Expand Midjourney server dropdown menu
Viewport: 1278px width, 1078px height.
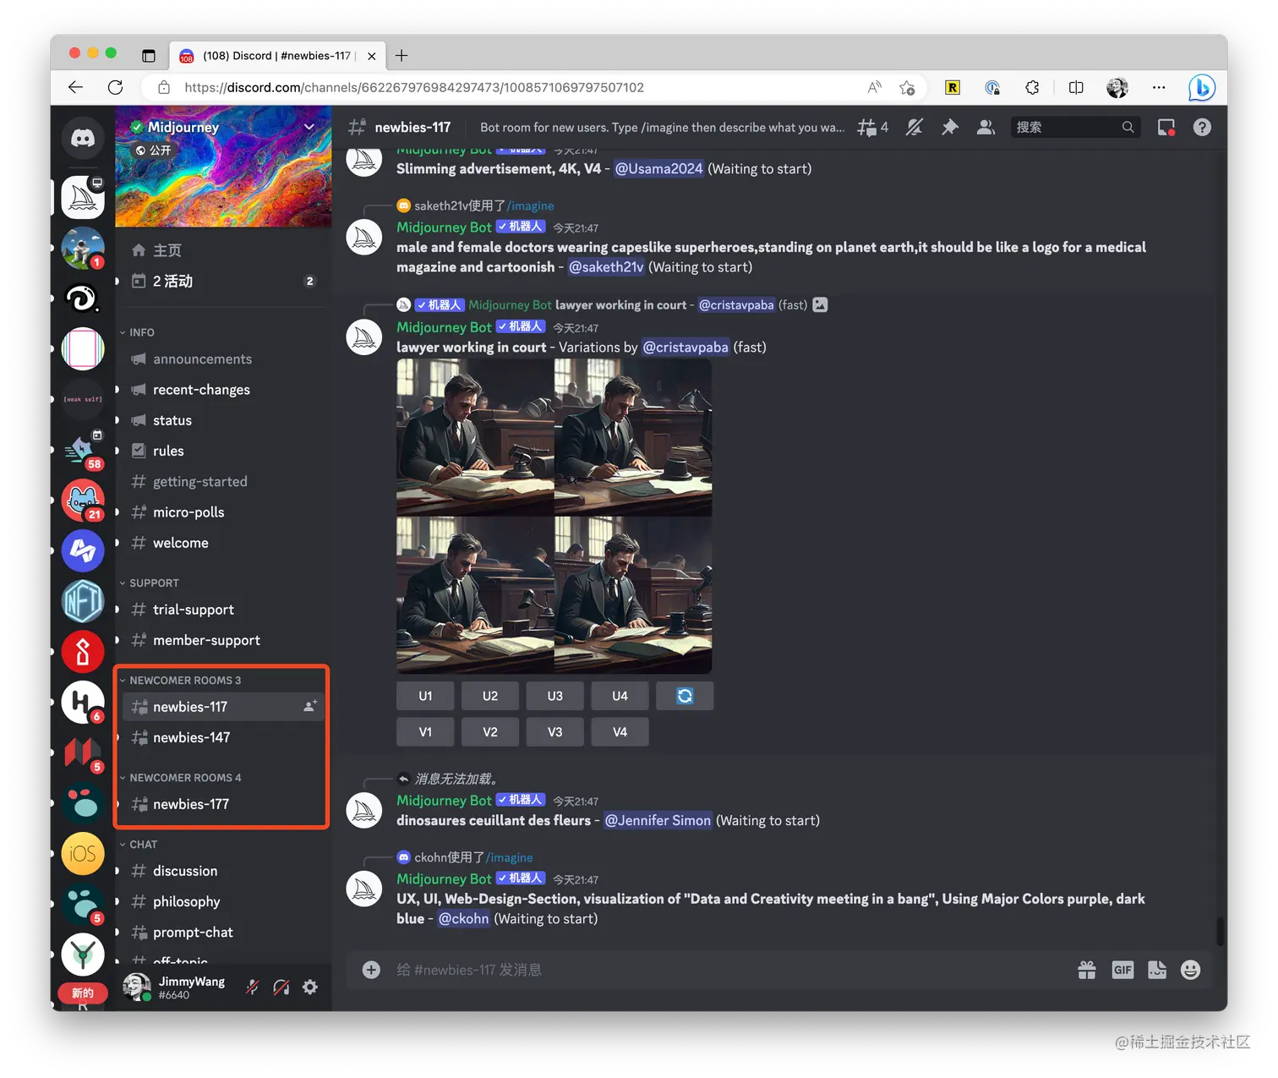click(309, 127)
